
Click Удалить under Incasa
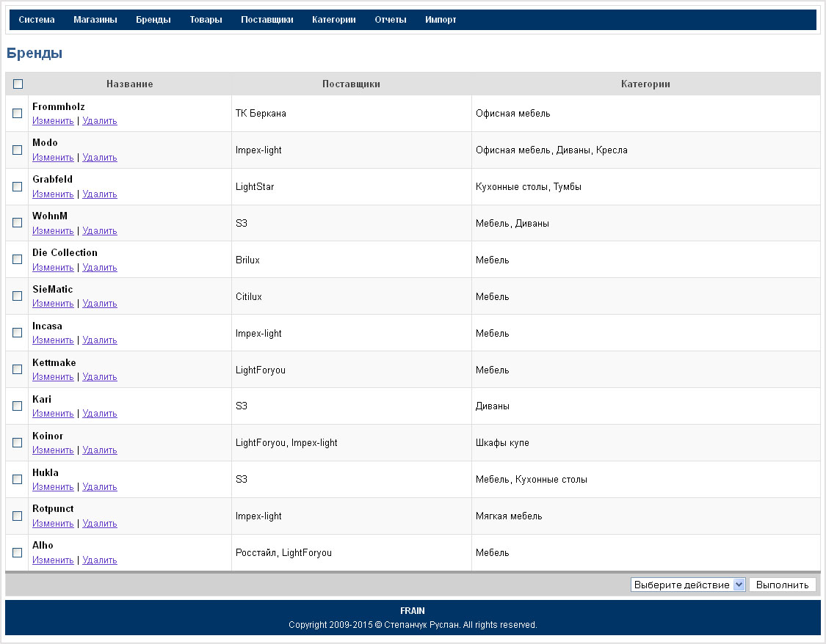pyautogui.click(x=100, y=340)
